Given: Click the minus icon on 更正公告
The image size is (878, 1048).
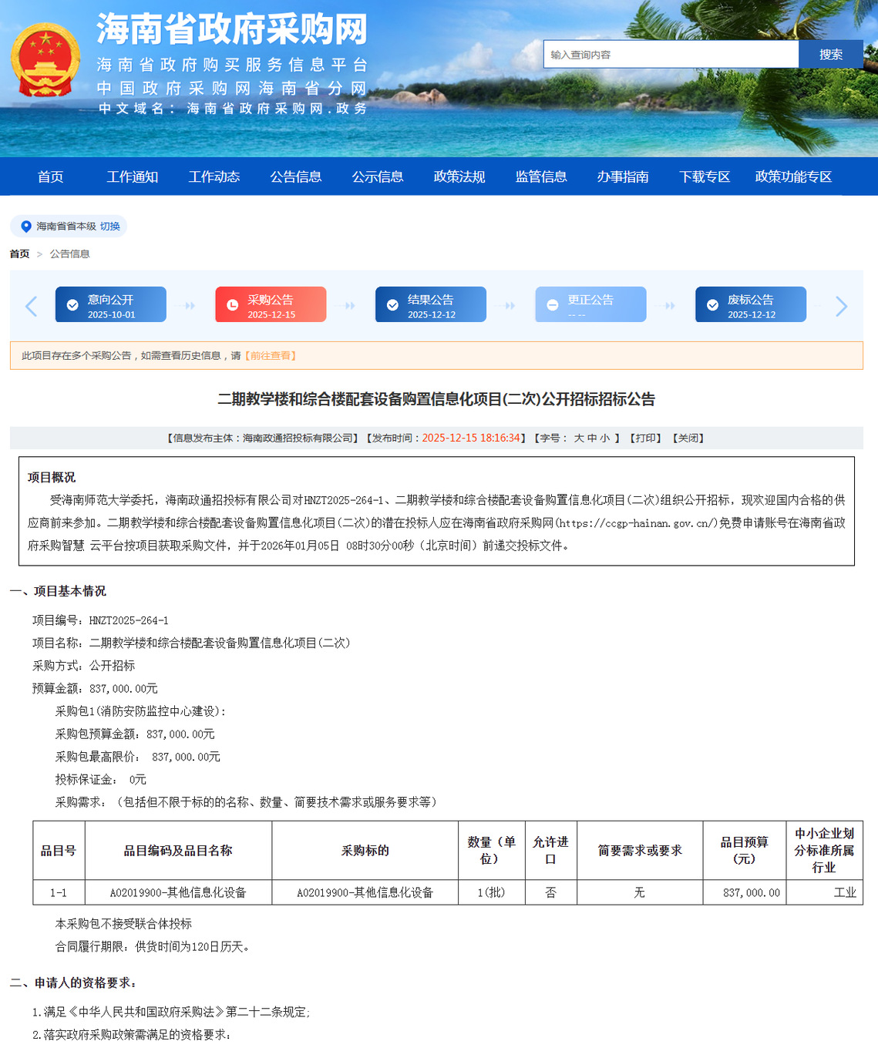Looking at the screenshot, I should click(x=552, y=305).
